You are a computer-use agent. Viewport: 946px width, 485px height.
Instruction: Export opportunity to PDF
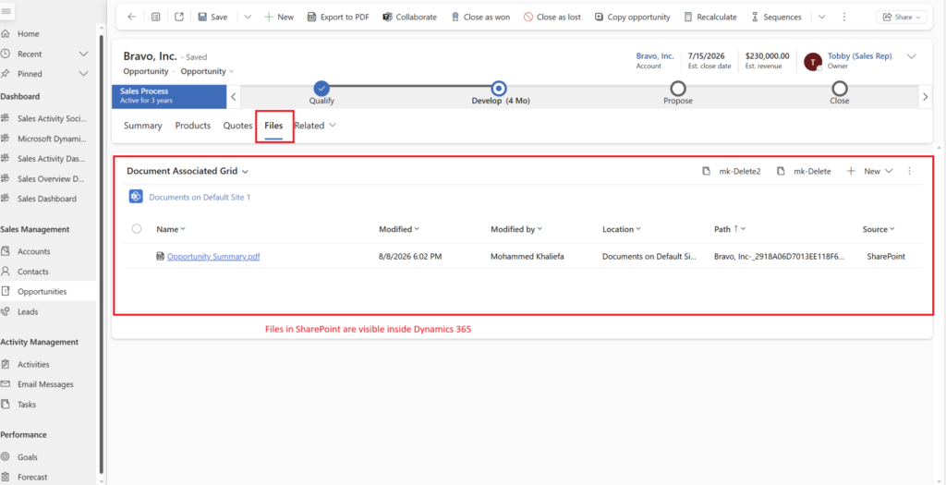(338, 17)
